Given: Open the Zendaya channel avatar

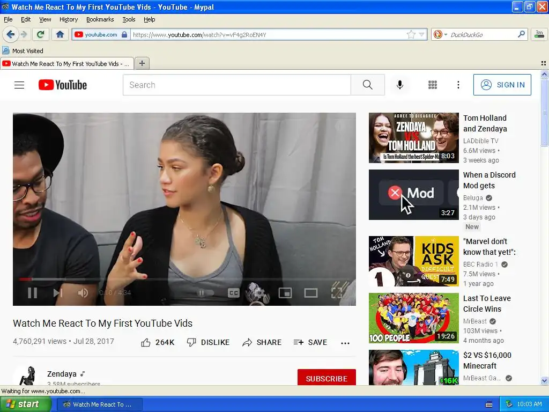Looking at the screenshot, I should pos(27,376).
